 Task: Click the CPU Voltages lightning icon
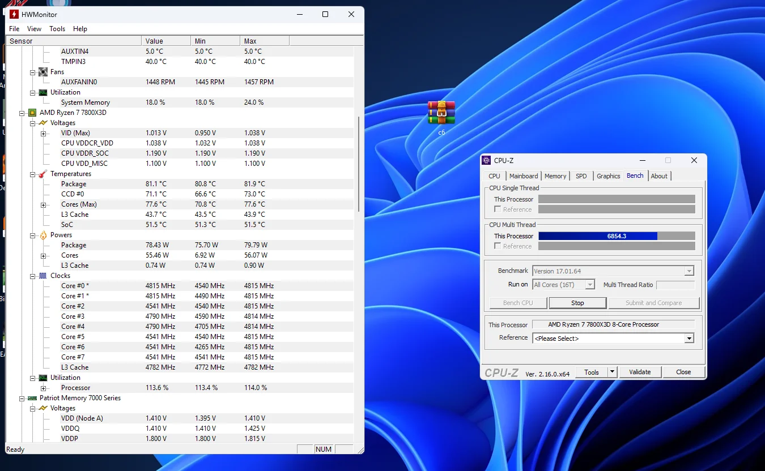point(43,123)
